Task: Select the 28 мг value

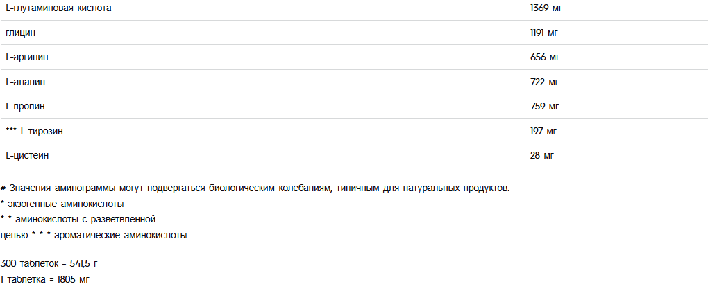Action: tap(542, 156)
